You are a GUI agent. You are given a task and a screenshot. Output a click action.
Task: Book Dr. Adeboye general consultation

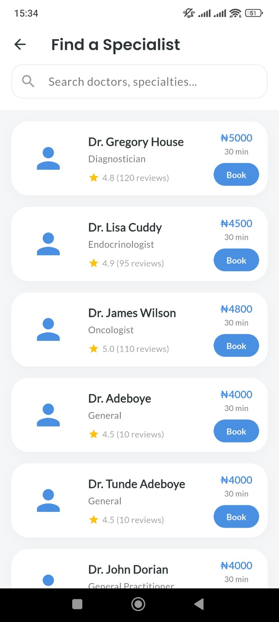click(x=236, y=431)
